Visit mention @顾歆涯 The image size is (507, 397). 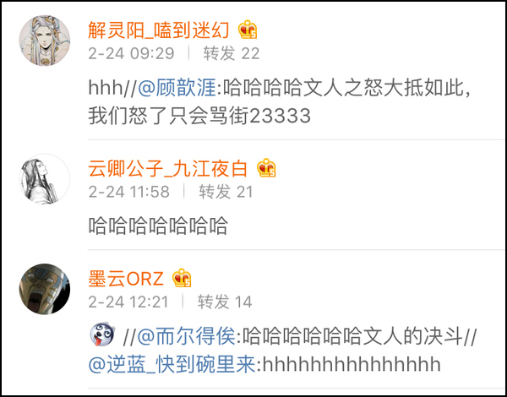177,88
